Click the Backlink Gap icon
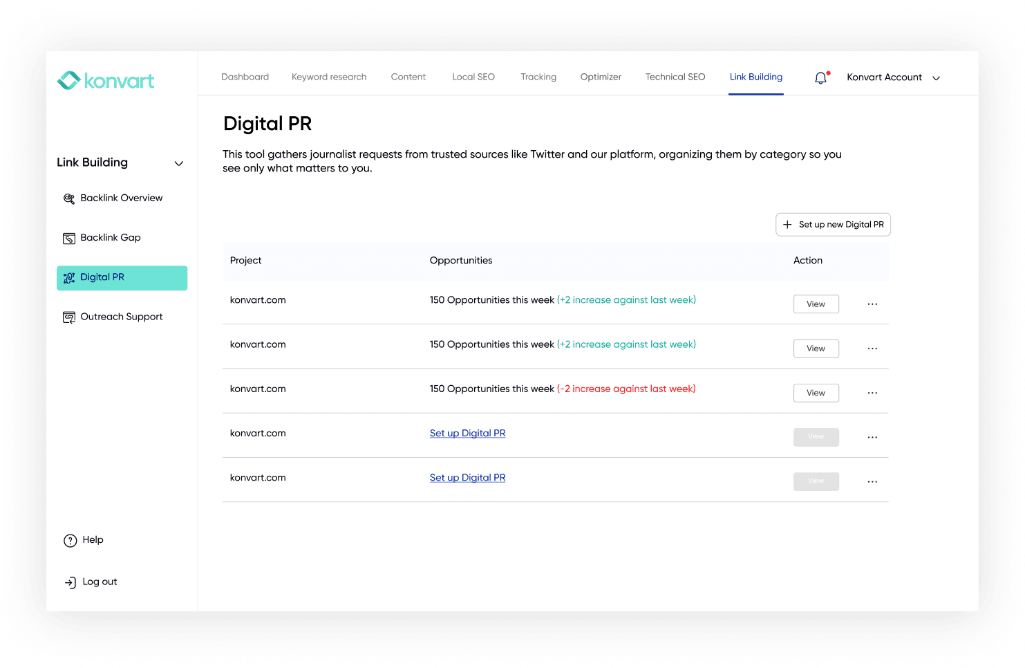Screen dimensions: 1025x668 tap(69, 239)
